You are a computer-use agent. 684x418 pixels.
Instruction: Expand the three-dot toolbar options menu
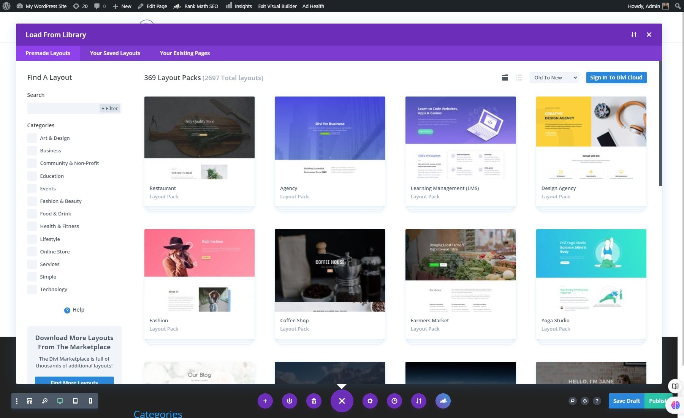pos(16,401)
